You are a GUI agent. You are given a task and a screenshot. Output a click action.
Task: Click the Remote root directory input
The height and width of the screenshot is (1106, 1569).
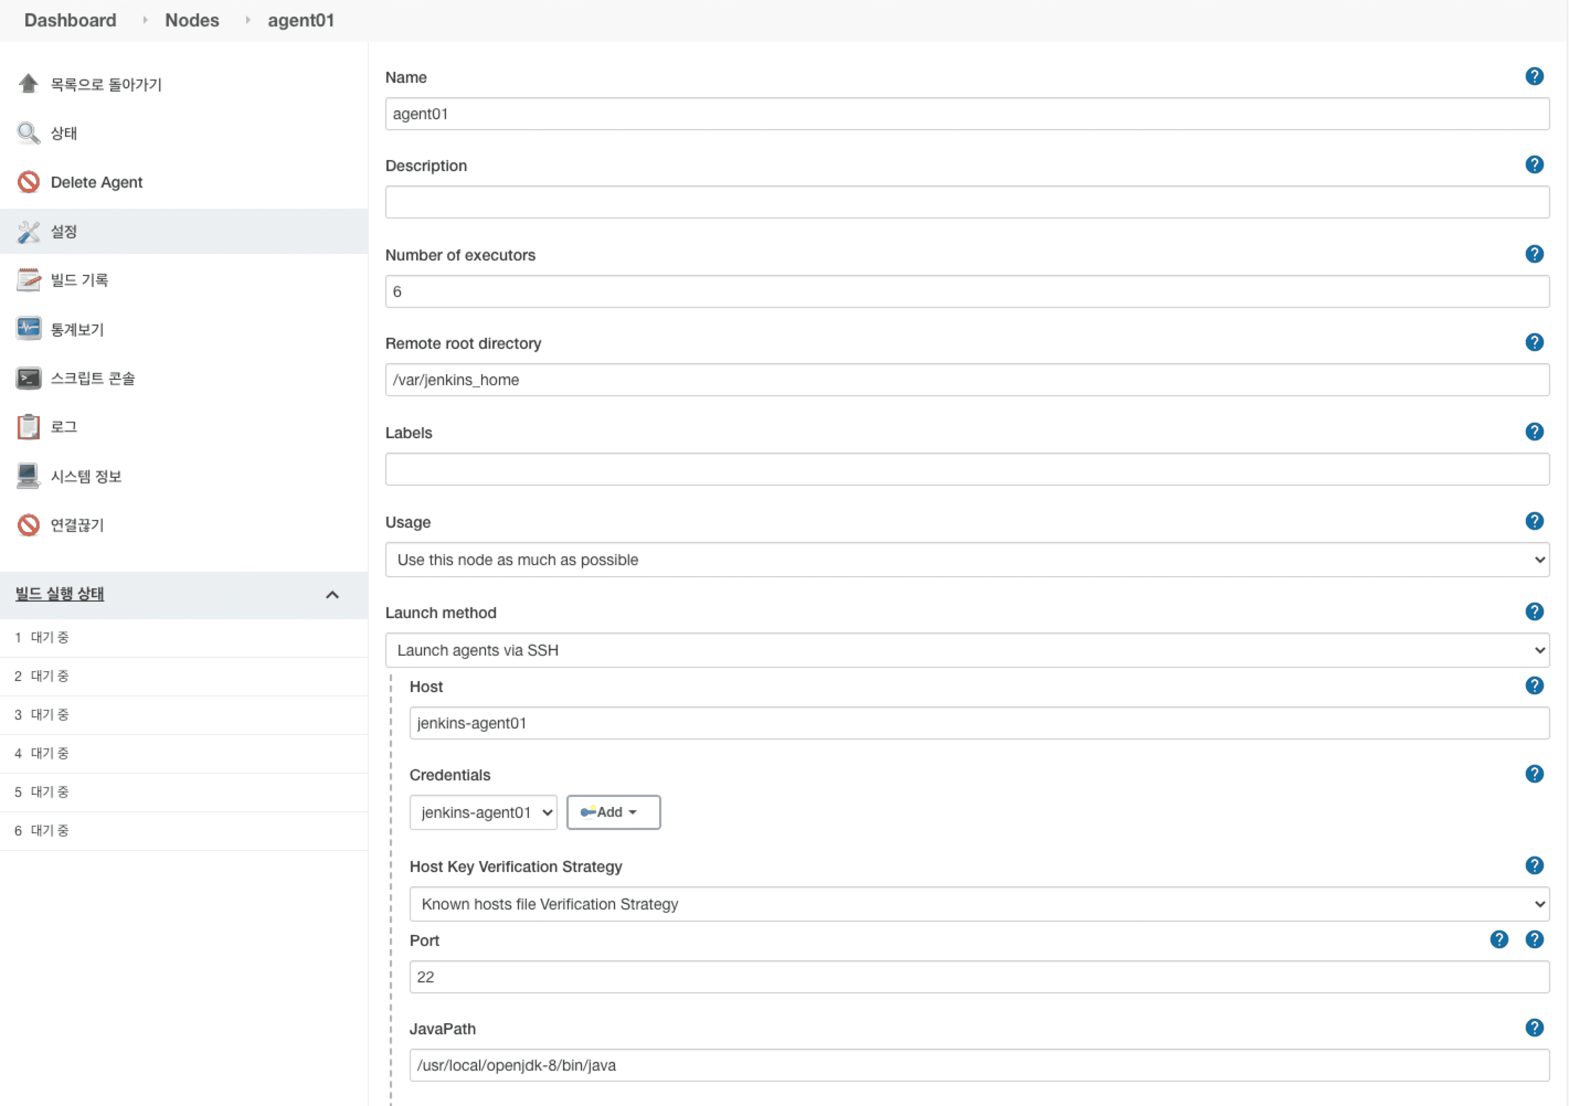[967, 380]
